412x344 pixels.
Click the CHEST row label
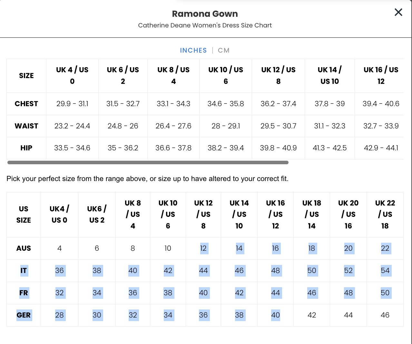[x=26, y=104]
